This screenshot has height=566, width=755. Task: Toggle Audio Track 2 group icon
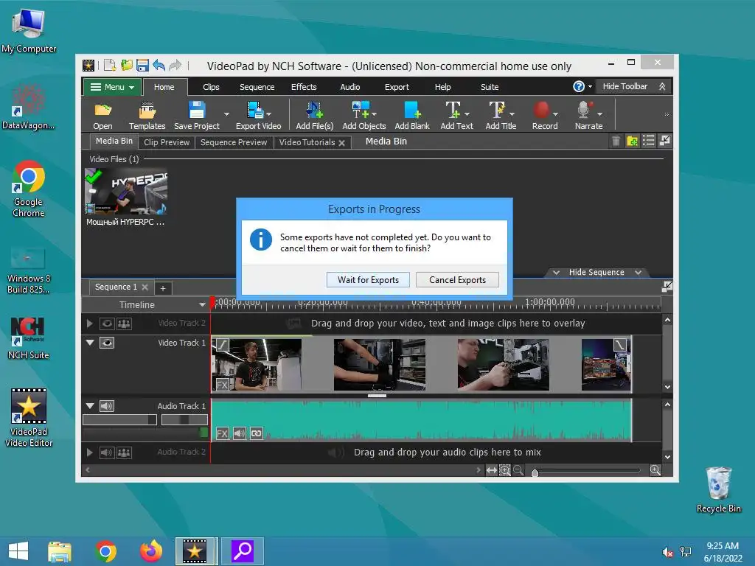click(124, 453)
